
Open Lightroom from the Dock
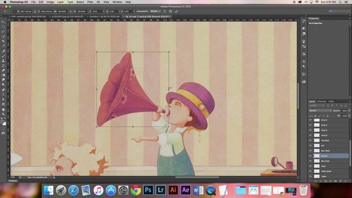click(x=161, y=190)
